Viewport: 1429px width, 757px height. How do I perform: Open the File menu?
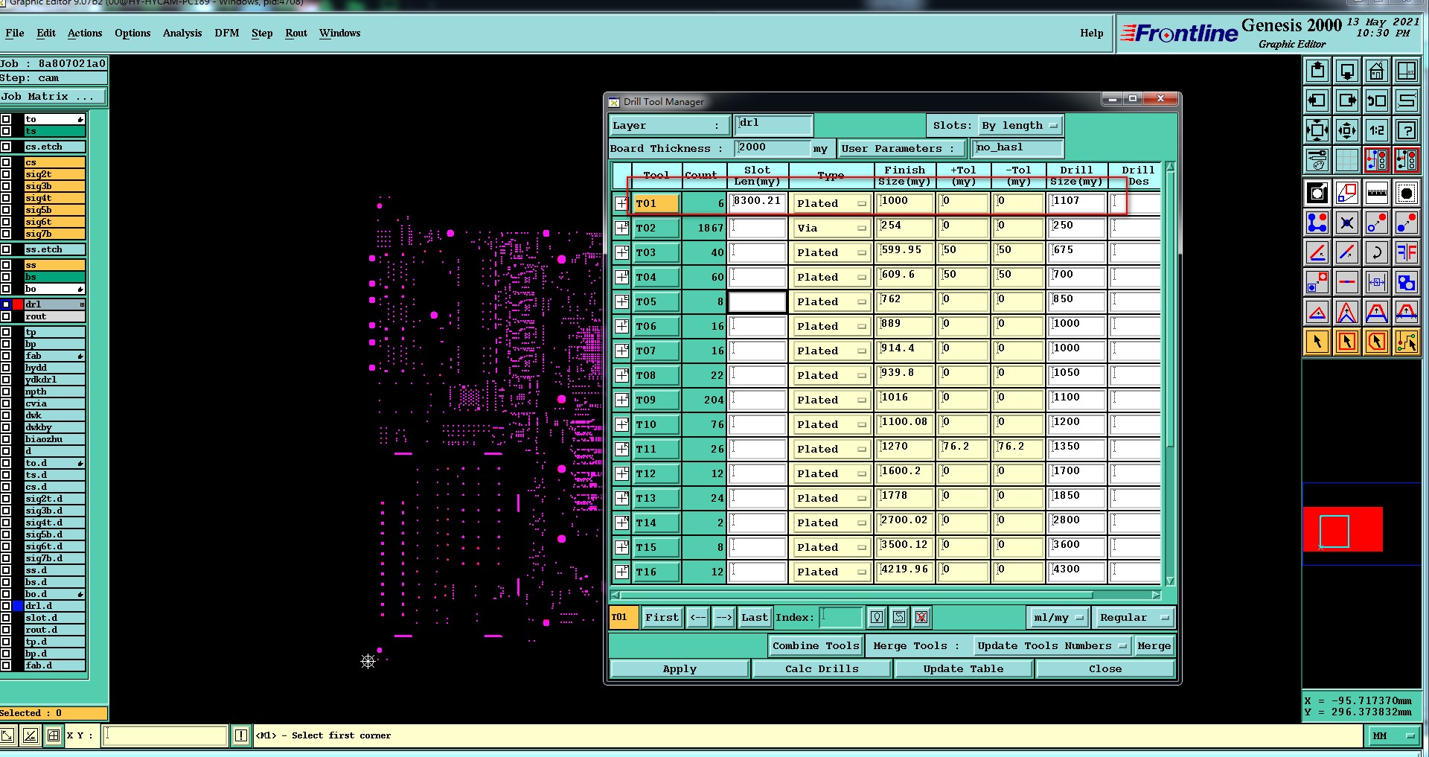[15, 33]
